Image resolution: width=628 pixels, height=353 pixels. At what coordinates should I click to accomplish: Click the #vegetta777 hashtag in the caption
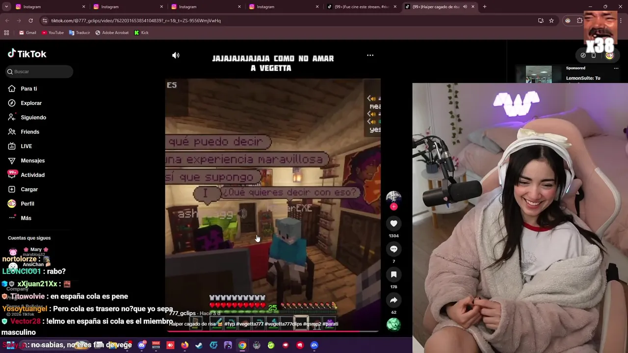click(249, 324)
